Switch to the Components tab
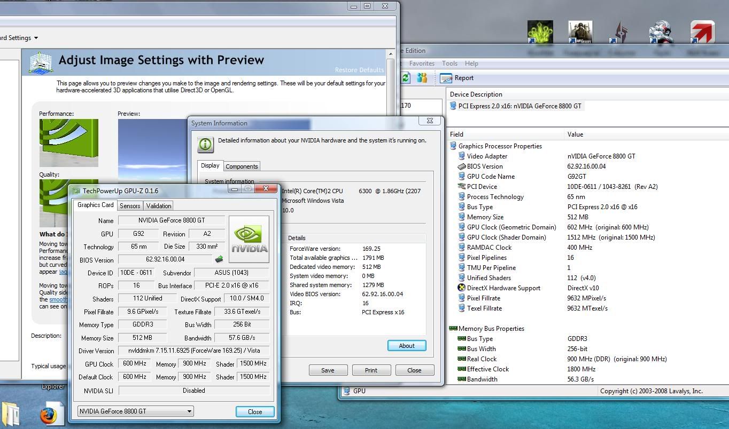 242,166
